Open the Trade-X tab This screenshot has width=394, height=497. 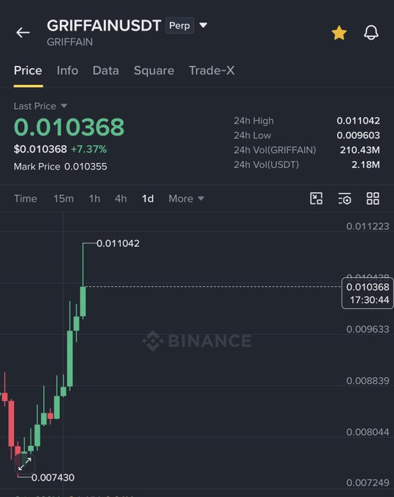click(212, 70)
